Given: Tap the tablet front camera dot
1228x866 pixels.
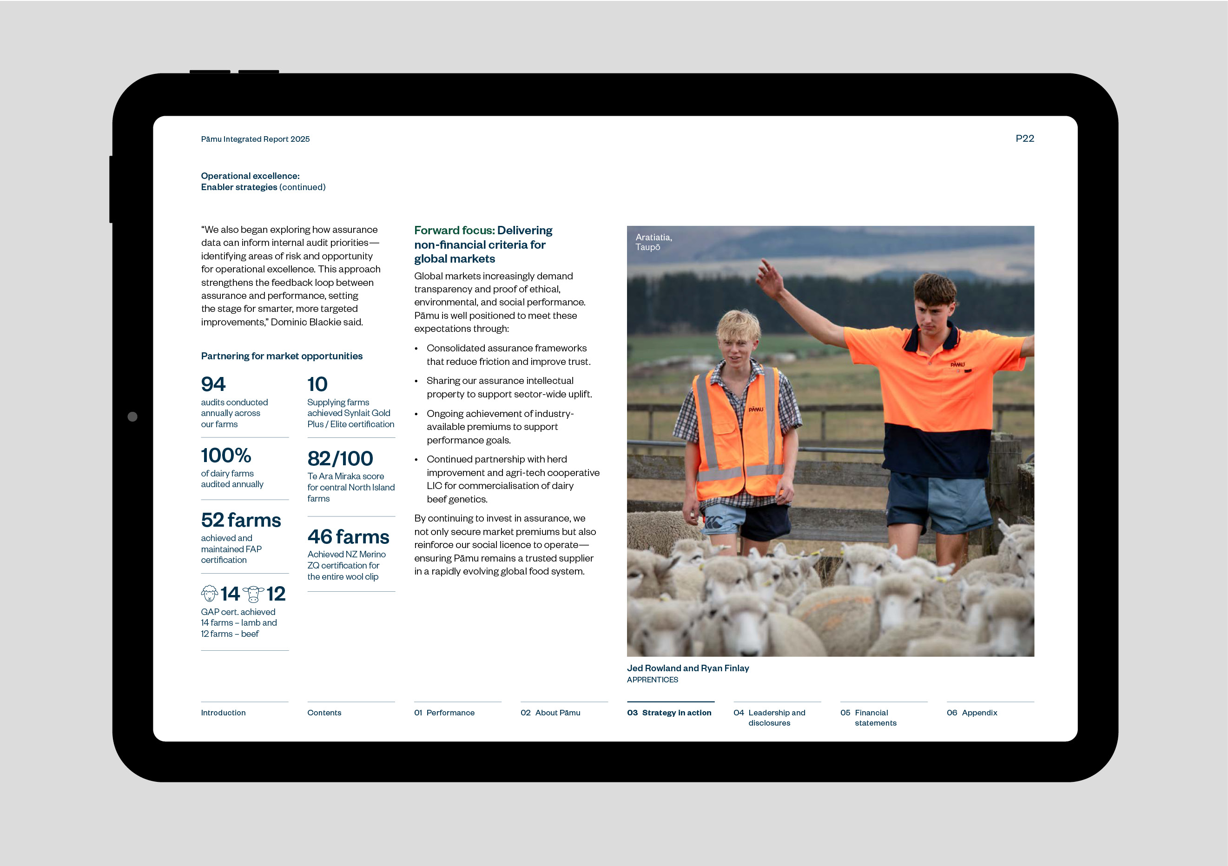Looking at the screenshot, I should 132,416.
